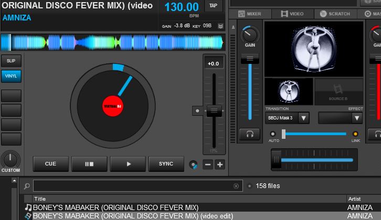Click the left source video thumbnail

pyautogui.click(x=289, y=92)
